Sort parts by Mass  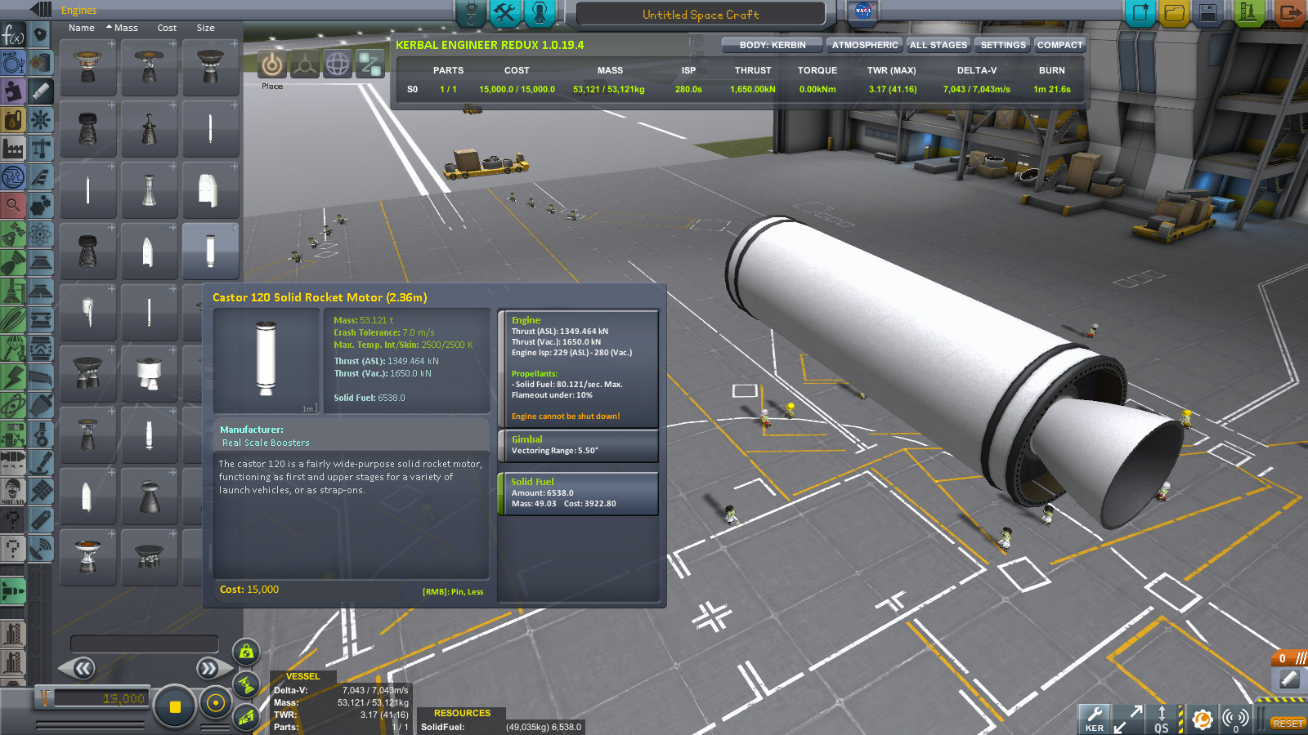[126, 28]
